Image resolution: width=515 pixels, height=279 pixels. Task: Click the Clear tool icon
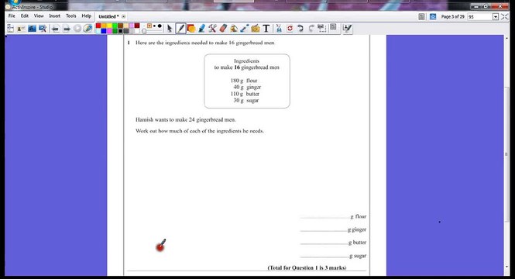279,29
